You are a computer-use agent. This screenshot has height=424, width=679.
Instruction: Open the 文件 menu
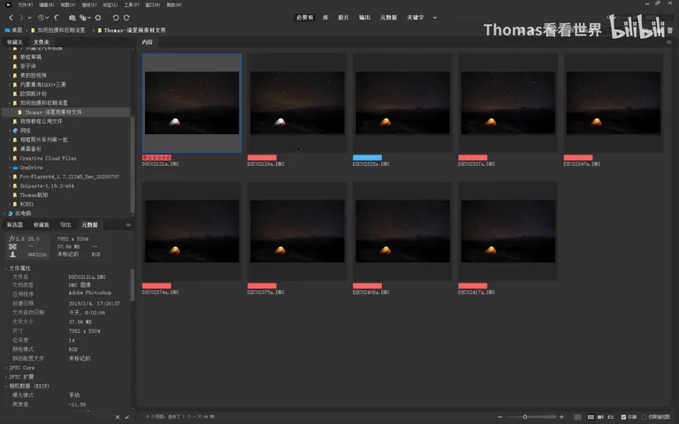25,4
